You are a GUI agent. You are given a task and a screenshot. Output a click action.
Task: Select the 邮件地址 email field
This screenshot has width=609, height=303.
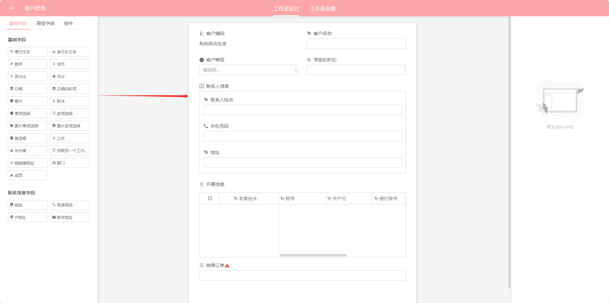(x=70, y=217)
